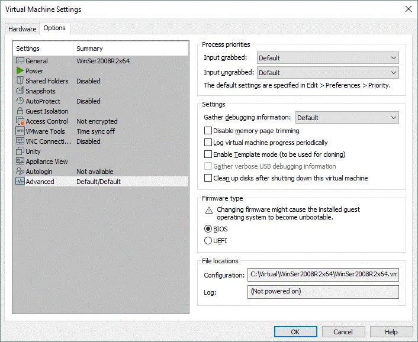Select the green Power icon
This screenshot has height=342, width=418.
pos(20,71)
